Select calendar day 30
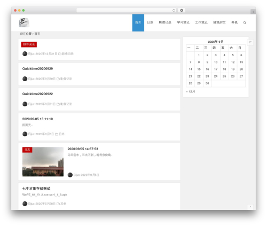The height and width of the screenshot is (226, 267). click(207, 83)
